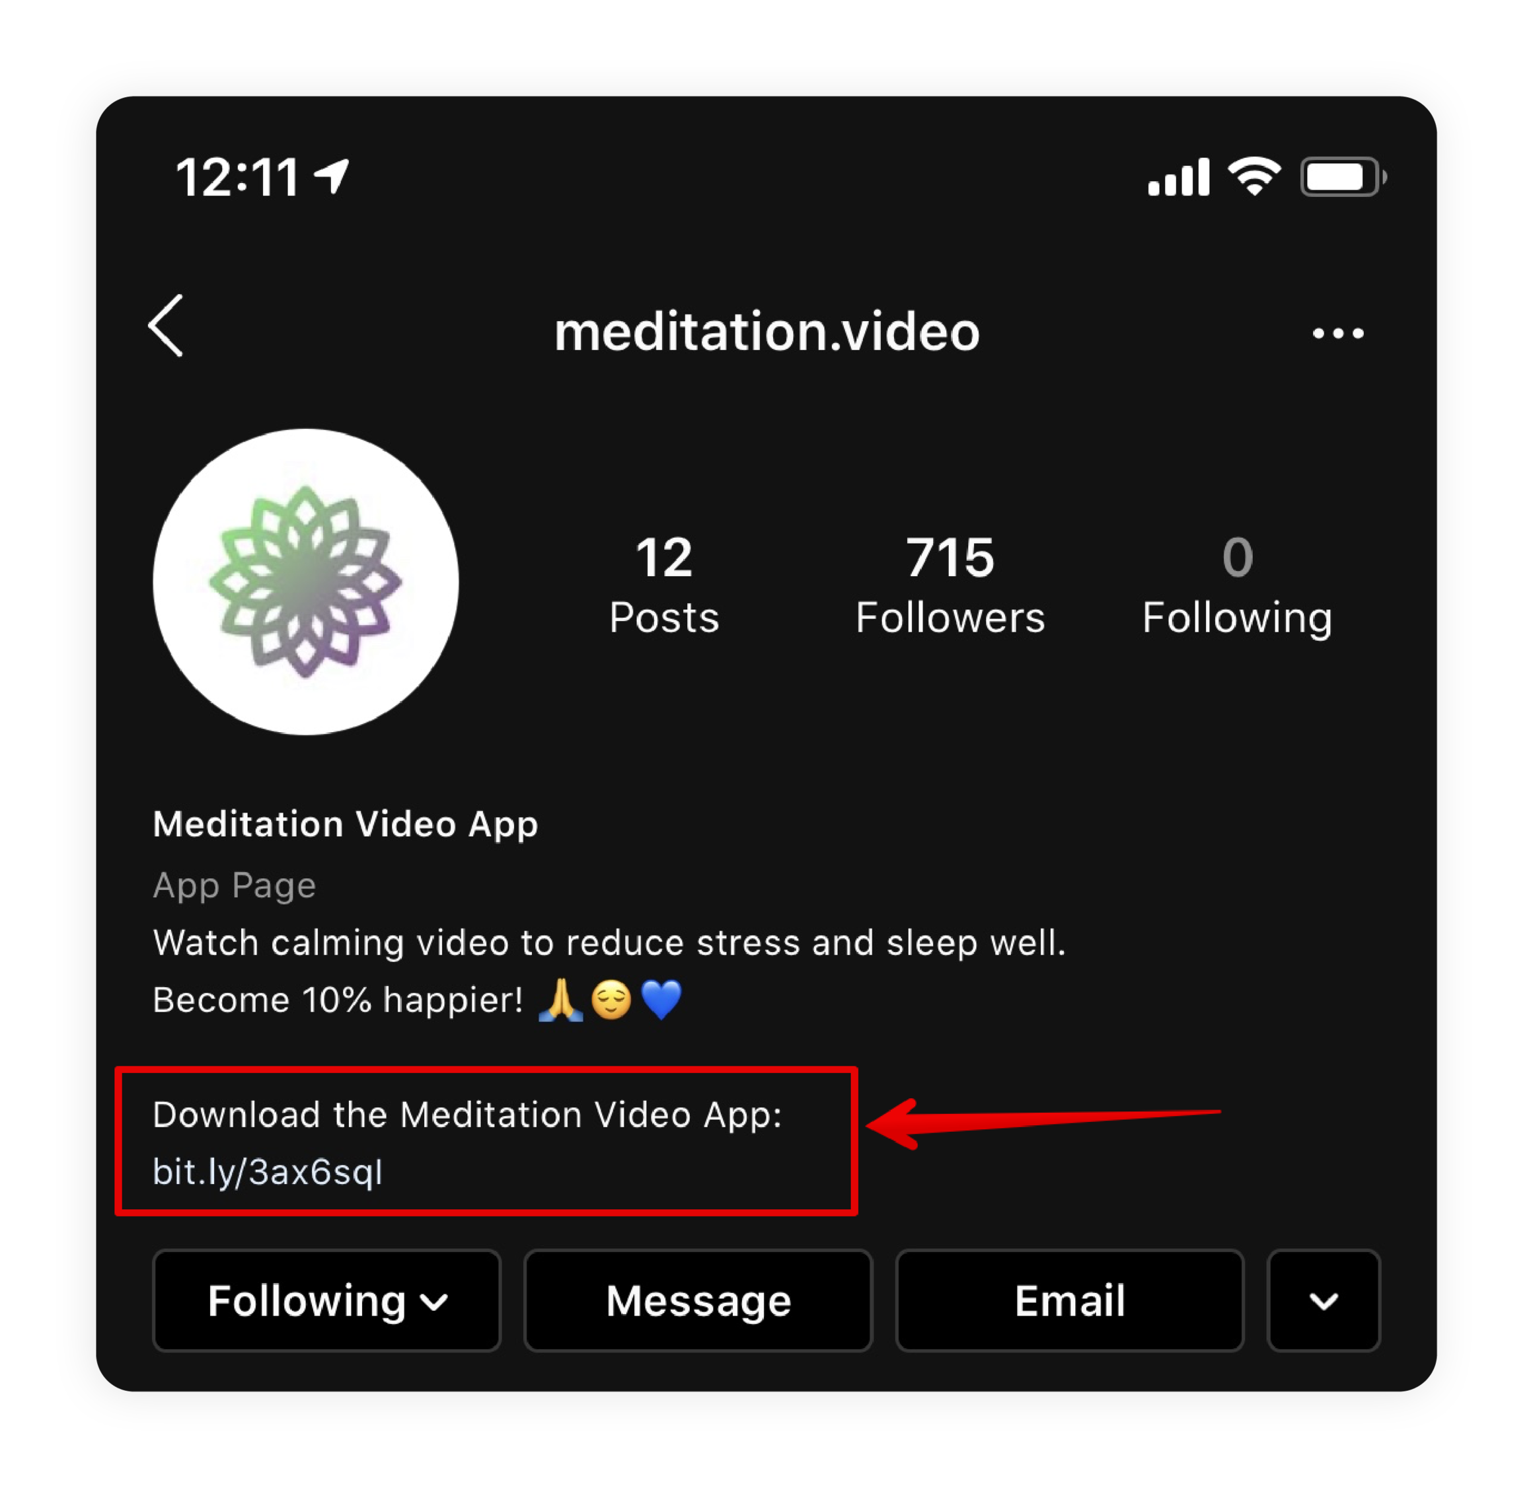Tap the 12:11 clock in status bar

tap(238, 178)
